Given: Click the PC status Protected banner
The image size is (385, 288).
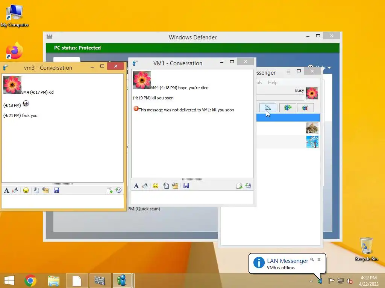Looking at the screenshot, I should pos(193,48).
